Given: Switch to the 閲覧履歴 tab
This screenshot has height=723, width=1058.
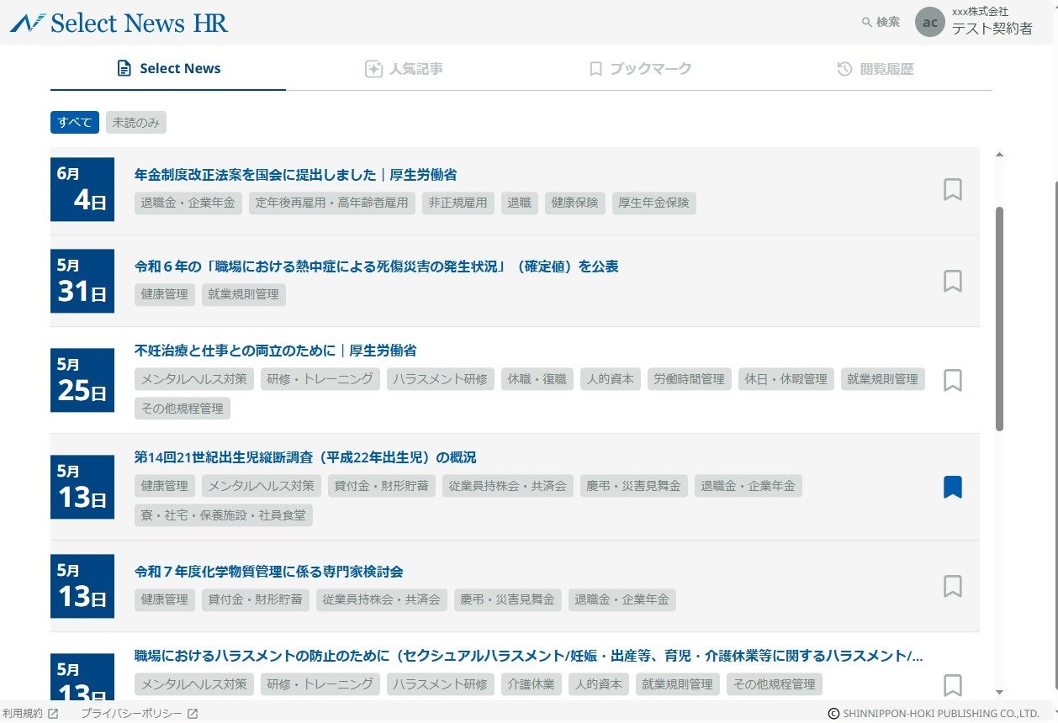Looking at the screenshot, I should [875, 69].
